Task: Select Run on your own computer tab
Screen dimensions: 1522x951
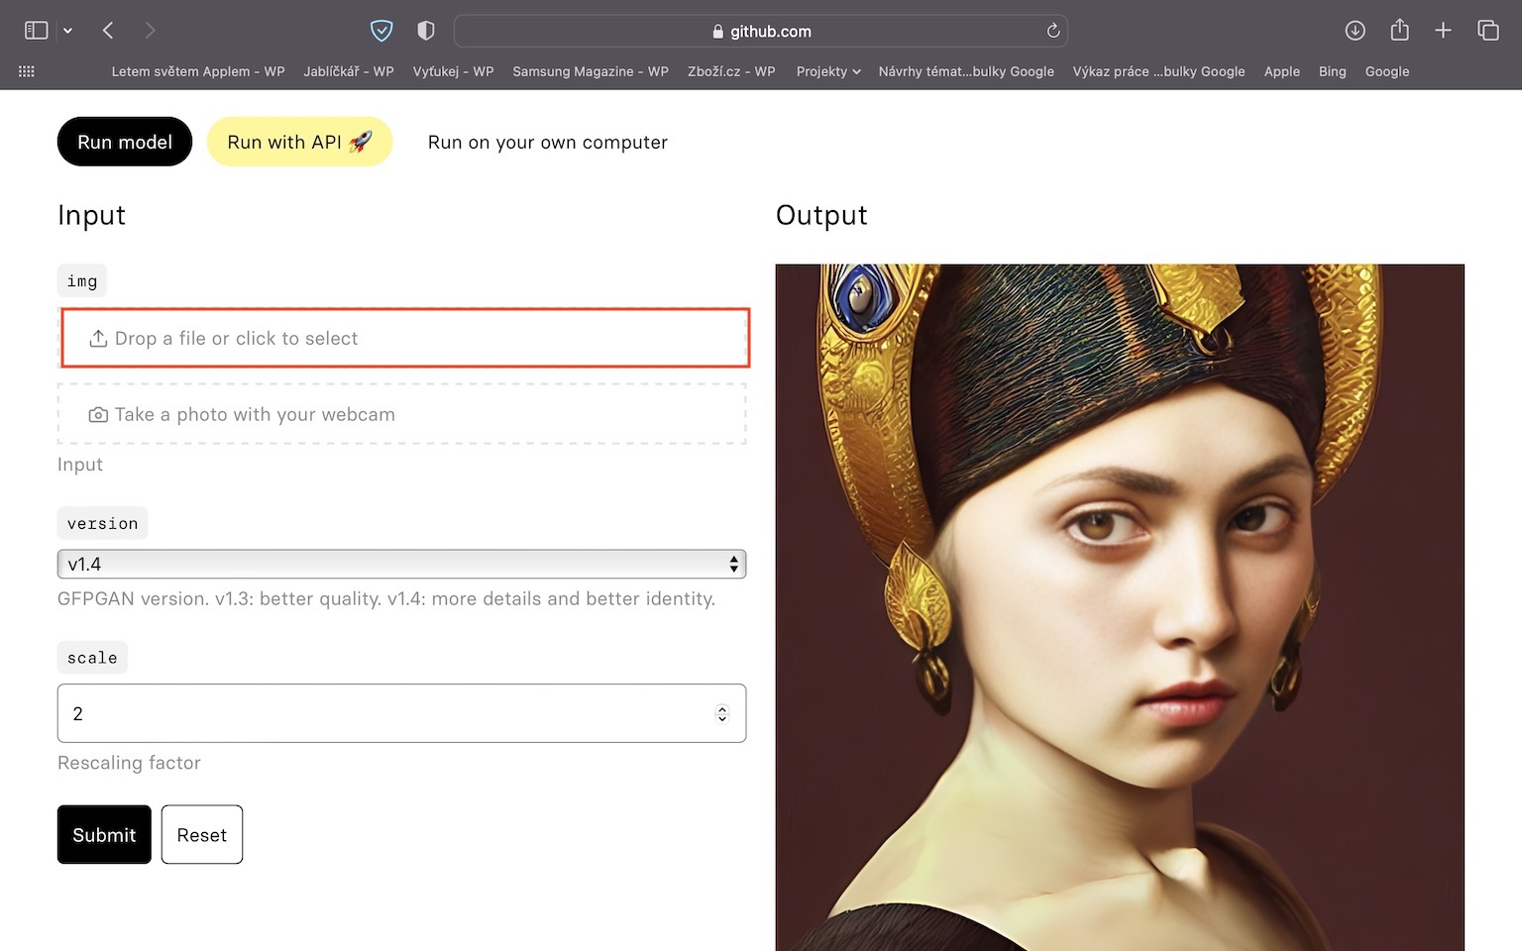Action: click(547, 142)
